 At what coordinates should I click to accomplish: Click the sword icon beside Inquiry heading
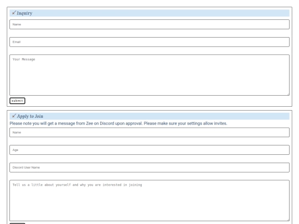[14, 13]
